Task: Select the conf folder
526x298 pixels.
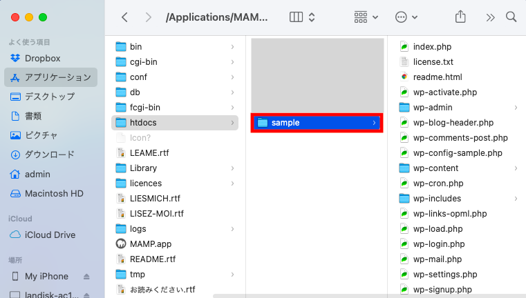Action: [x=175, y=77]
